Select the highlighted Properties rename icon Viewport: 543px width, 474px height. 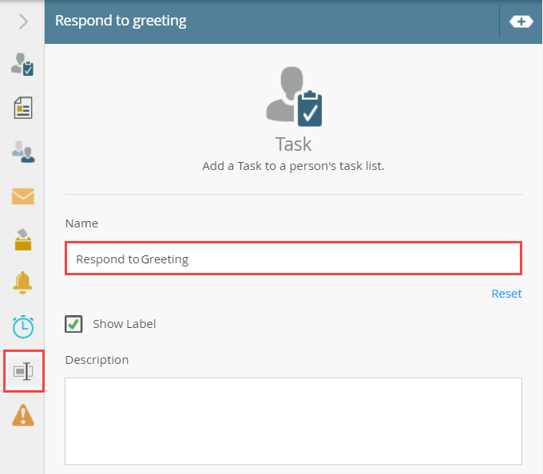[x=23, y=371]
